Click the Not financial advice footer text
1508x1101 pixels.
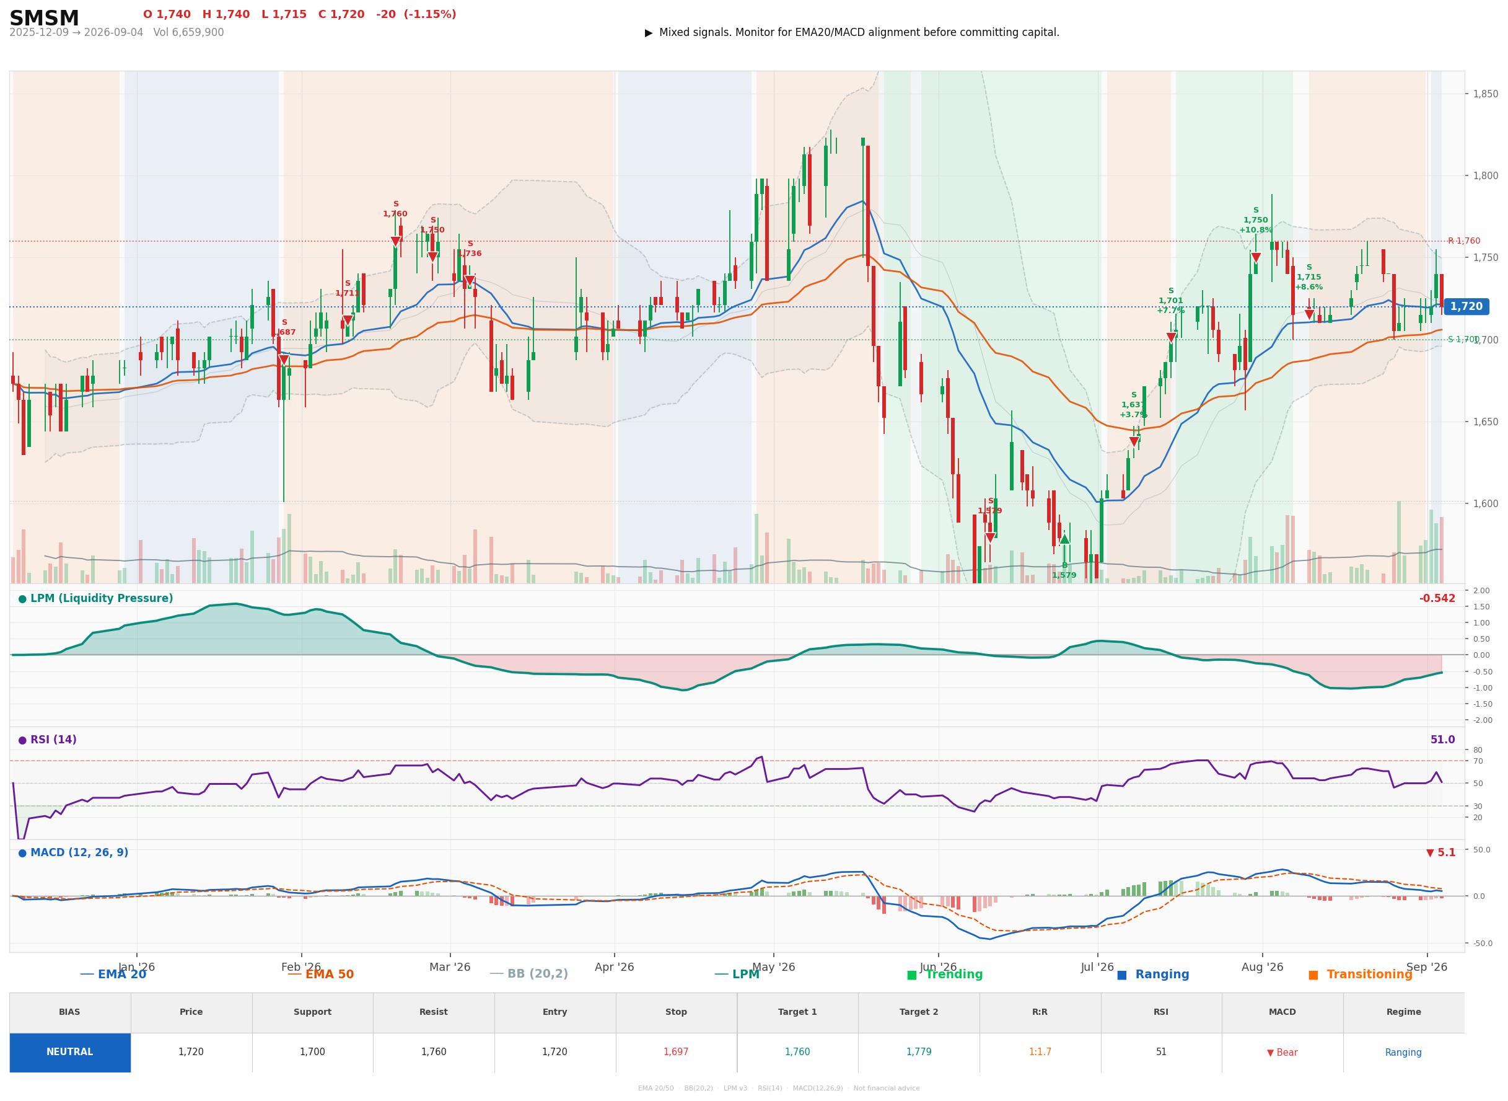(887, 1089)
